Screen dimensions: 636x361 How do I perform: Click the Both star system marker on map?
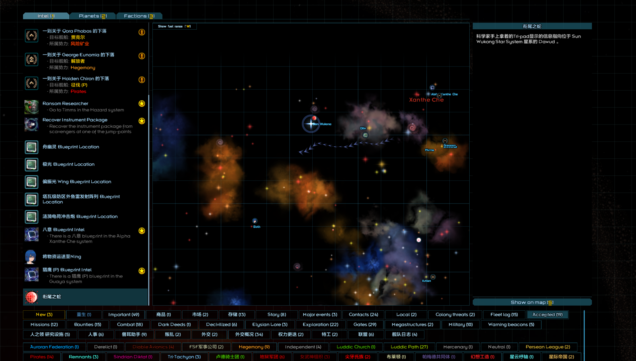[255, 221]
